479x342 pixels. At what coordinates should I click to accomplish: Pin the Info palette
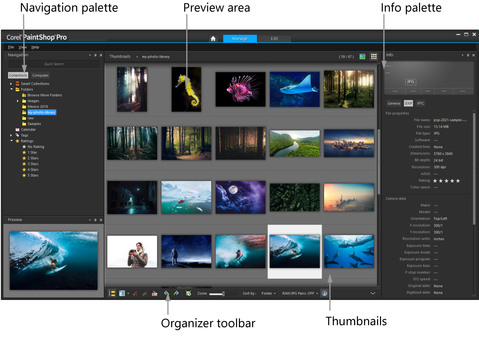pos(468,55)
